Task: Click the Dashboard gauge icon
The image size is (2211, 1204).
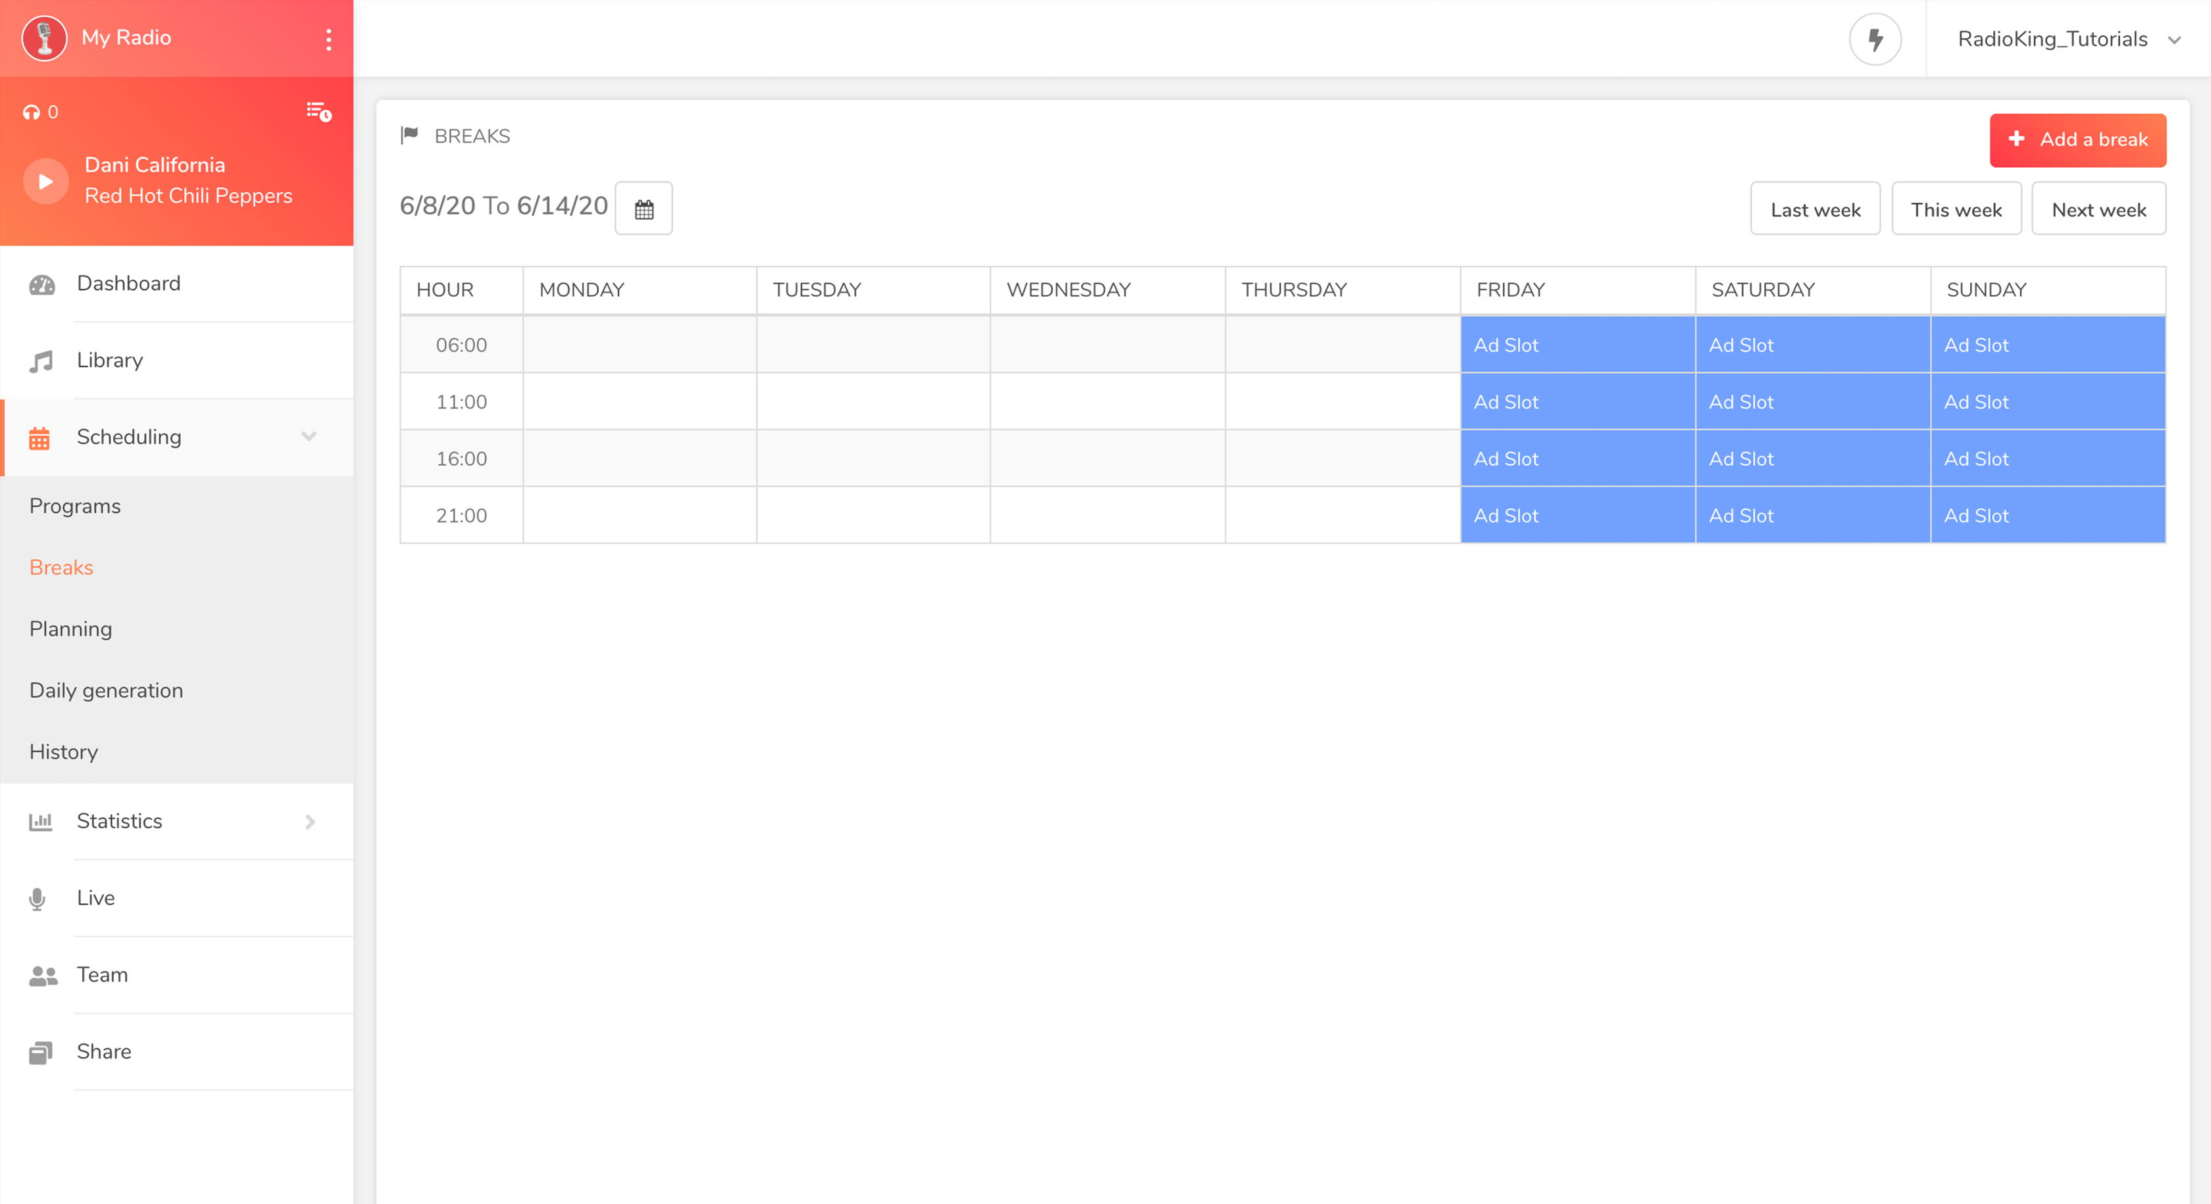Action: [42, 284]
